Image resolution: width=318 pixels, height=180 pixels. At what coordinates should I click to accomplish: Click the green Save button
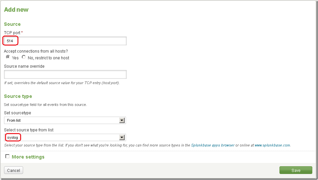pyautogui.click(x=296, y=170)
